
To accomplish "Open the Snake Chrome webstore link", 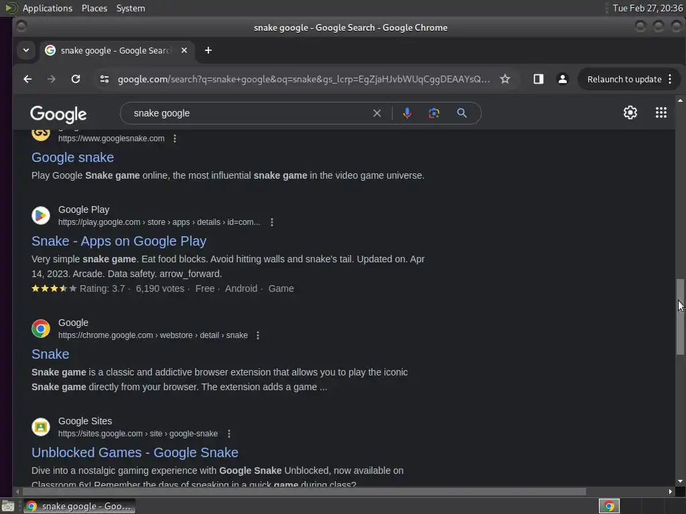I will [50, 354].
